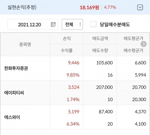Enable the 당일매수분매도 checkbox
Image resolution: width=150 pixels, height=135 pixels.
coord(93,24)
